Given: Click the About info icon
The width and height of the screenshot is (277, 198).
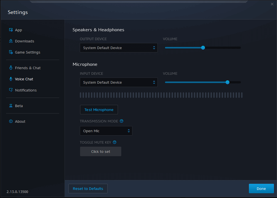Looking at the screenshot, I should tap(11, 122).
